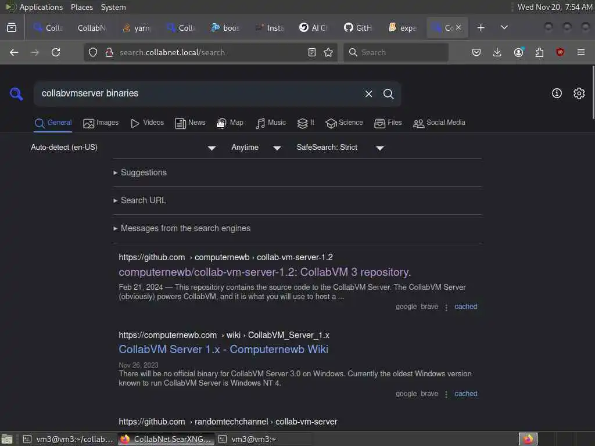The width and height of the screenshot is (595, 446).
Task: Switch to the Science category
Action: point(344,123)
